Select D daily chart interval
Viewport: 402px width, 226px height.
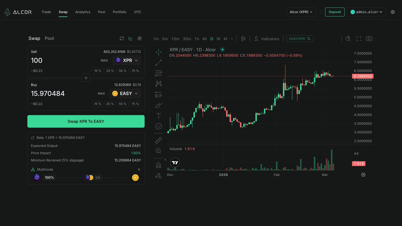[212, 39]
